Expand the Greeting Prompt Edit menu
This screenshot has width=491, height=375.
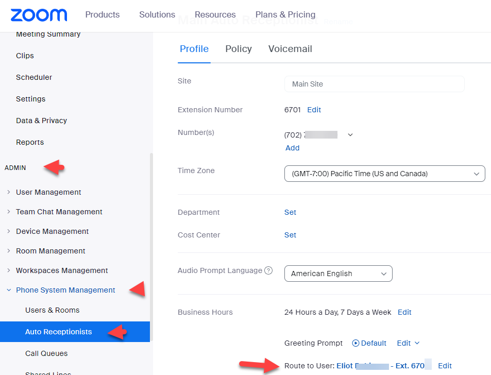click(x=408, y=343)
